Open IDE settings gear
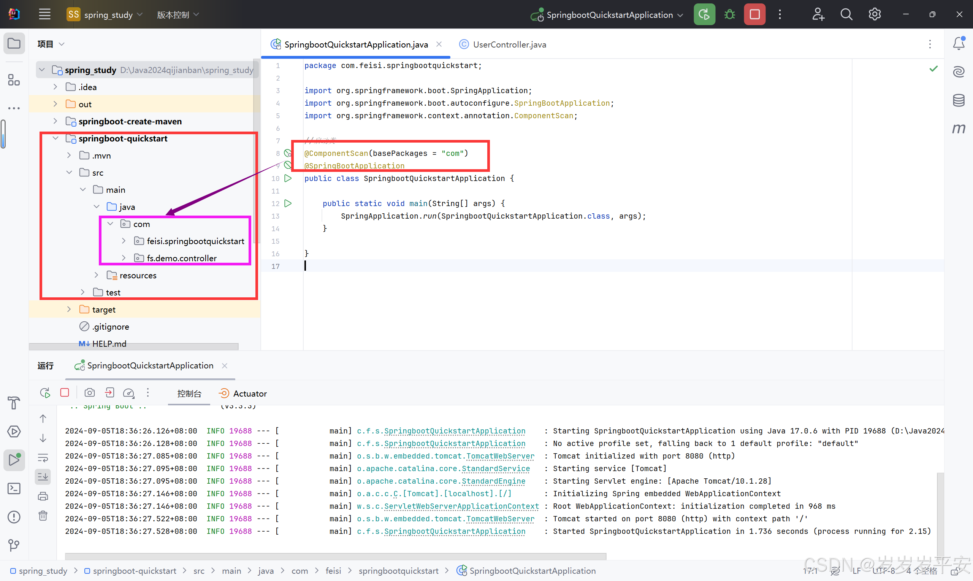The image size is (973, 581). click(875, 14)
